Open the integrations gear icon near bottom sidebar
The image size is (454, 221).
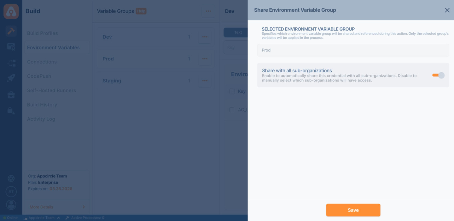[11, 178]
